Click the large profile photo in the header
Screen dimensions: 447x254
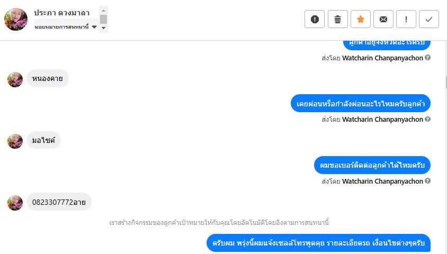(x=16, y=19)
